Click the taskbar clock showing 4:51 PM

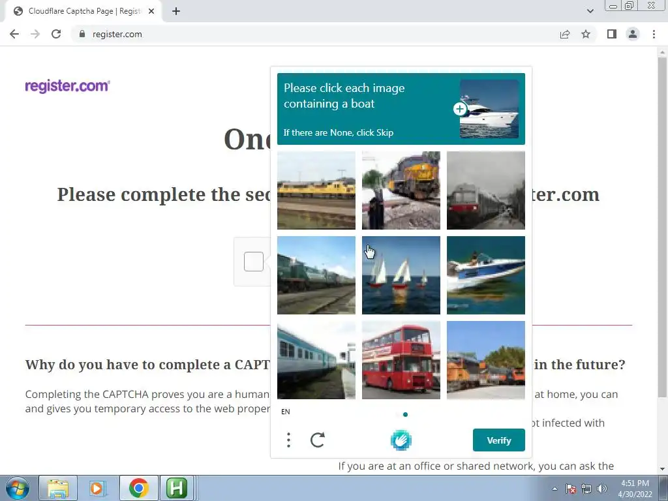[635, 489]
